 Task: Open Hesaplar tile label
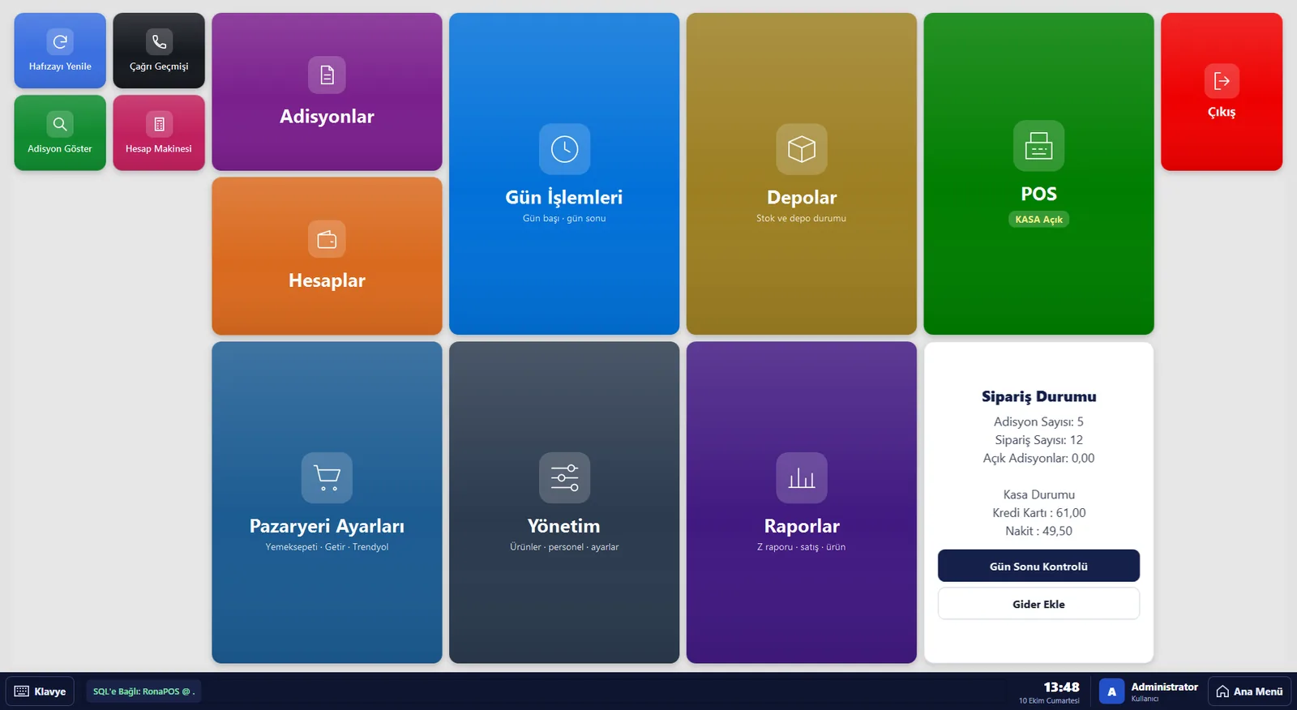tap(327, 280)
